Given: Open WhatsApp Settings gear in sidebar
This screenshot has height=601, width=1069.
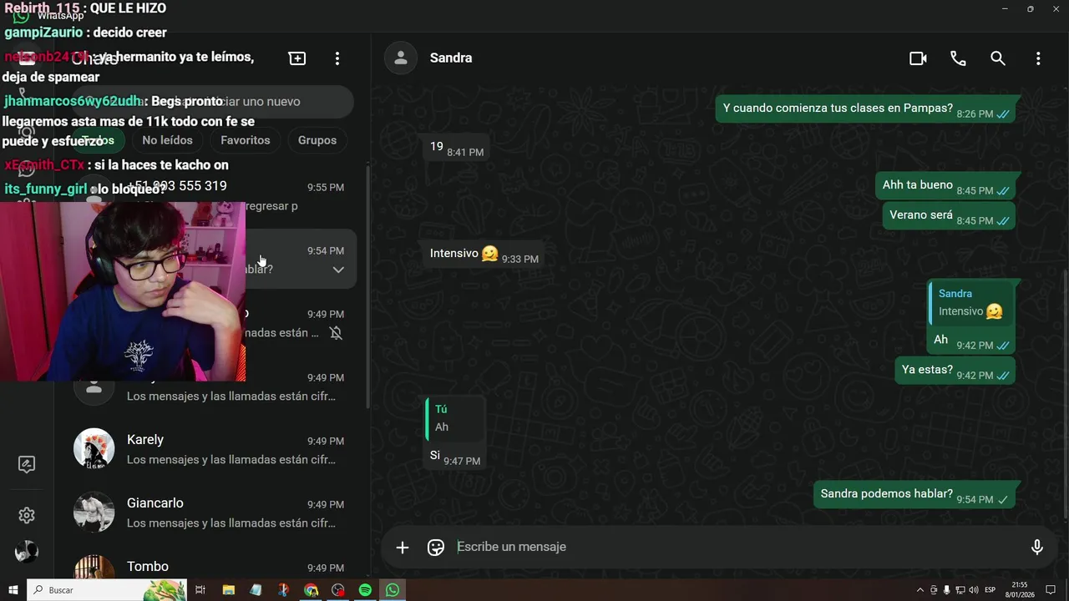Looking at the screenshot, I should (27, 516).
